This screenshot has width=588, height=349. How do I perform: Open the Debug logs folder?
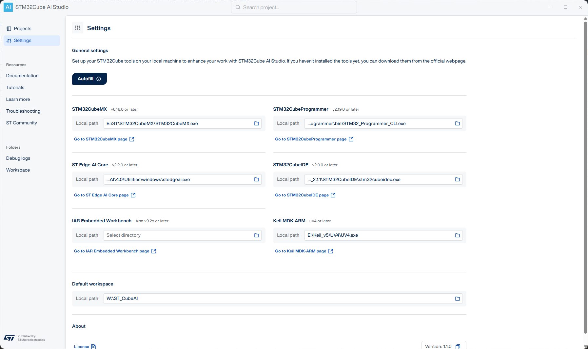(x=18, y=158)
